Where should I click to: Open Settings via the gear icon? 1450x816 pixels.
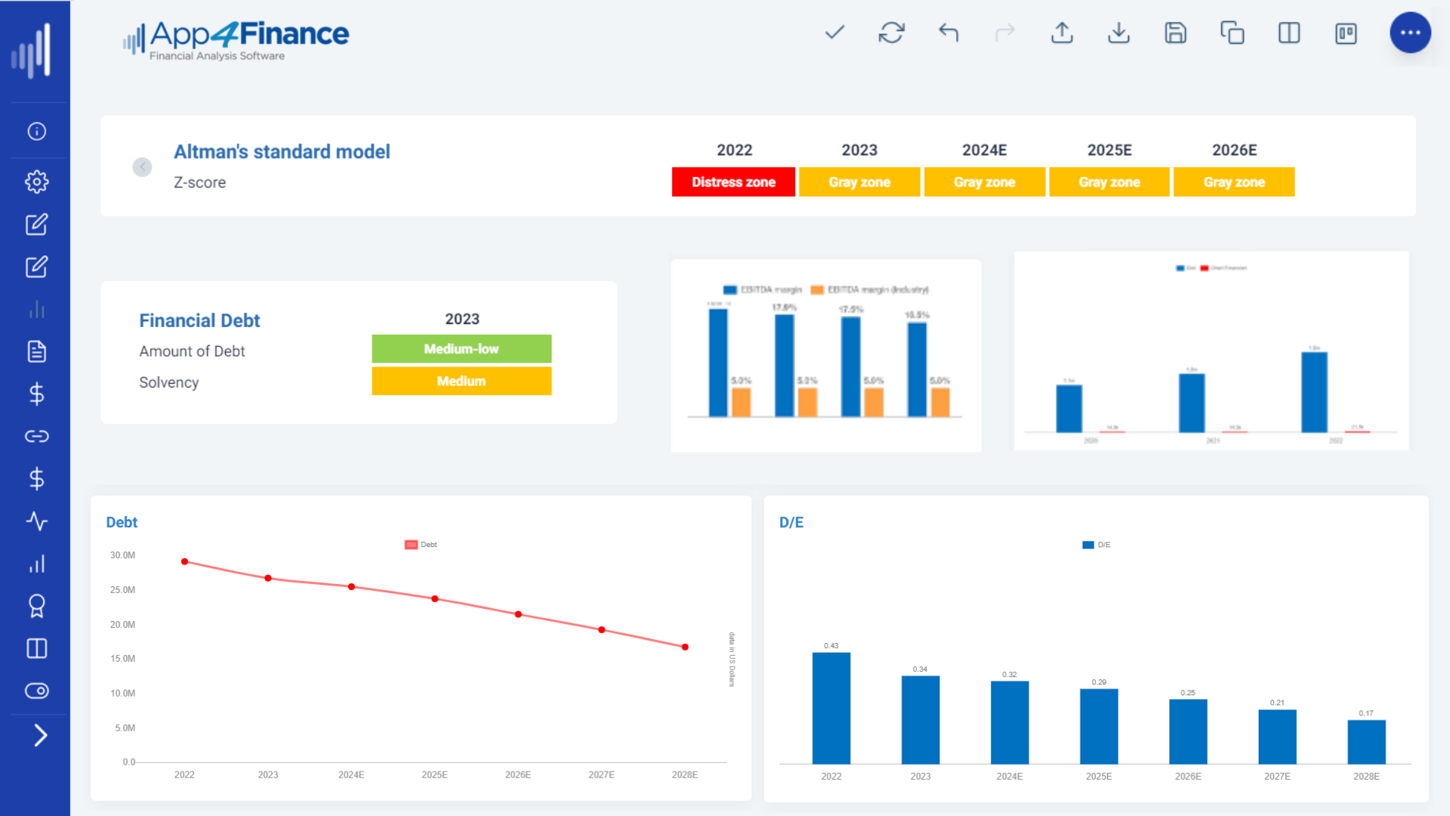point(36,181)
